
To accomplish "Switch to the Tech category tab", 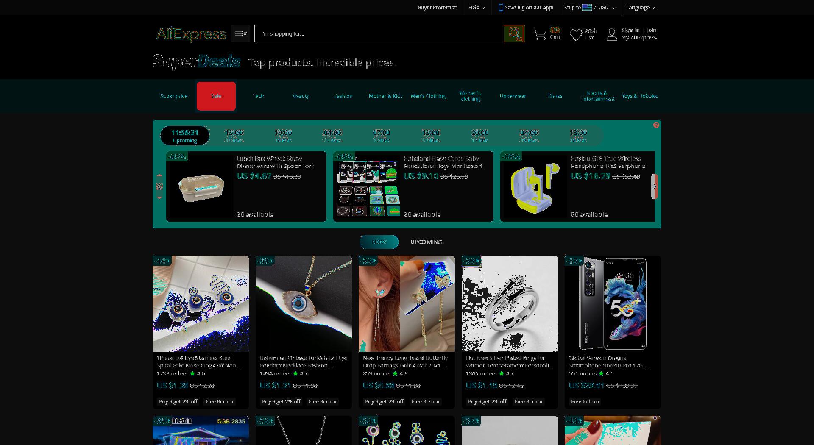I will point(259,96).
